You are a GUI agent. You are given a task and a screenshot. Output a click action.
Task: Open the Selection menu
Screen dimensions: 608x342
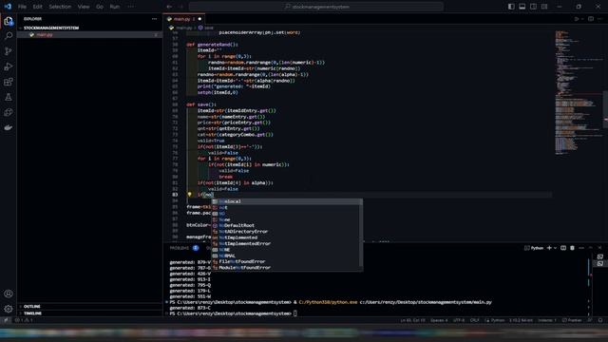click(60, 7)
